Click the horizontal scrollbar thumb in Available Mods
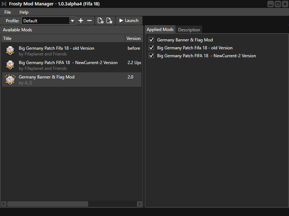Screen dimensions: 289x216 coord(48,204)
